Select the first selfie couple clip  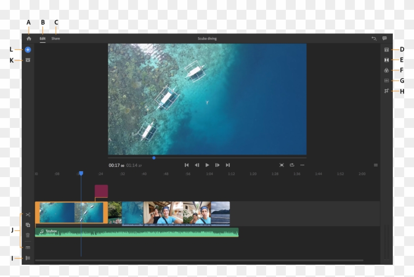(163, 214)
